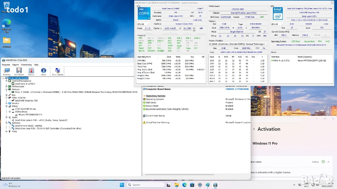The image size is (337, 189).
Task: Open File Explorer in the taskbar
Action: click(x=176, y=185)
